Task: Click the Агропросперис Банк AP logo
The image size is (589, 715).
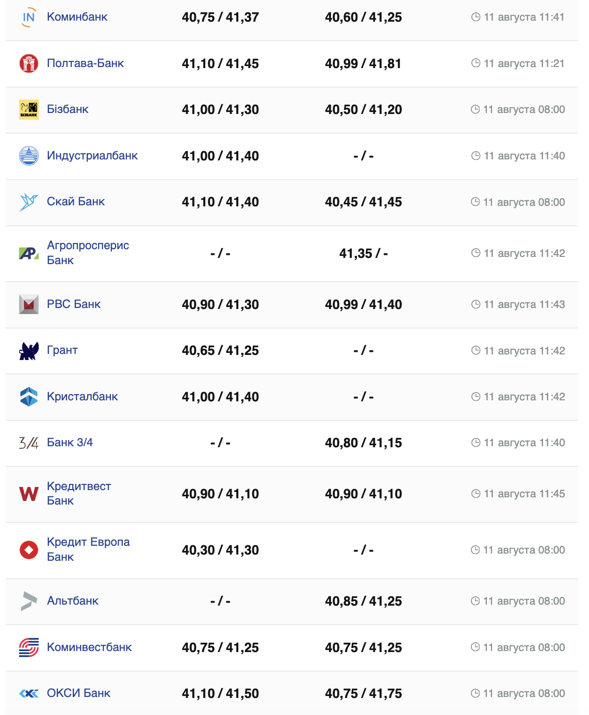Action: (29, 253)
